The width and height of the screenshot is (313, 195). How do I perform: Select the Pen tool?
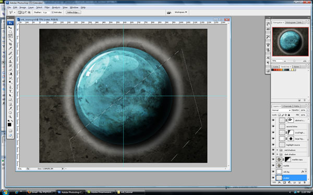[x=10, y=87]
